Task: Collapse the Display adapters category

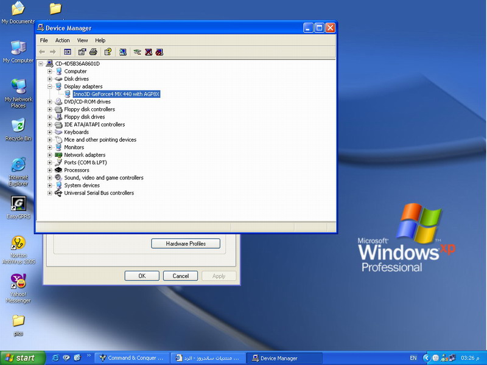Action: (x=49, y=86)
